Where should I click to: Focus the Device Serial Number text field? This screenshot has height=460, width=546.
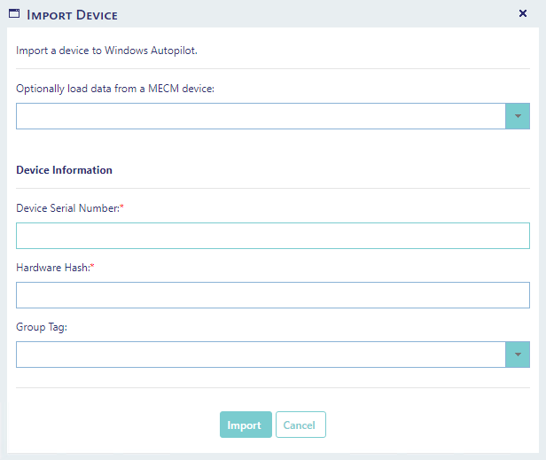272,236
